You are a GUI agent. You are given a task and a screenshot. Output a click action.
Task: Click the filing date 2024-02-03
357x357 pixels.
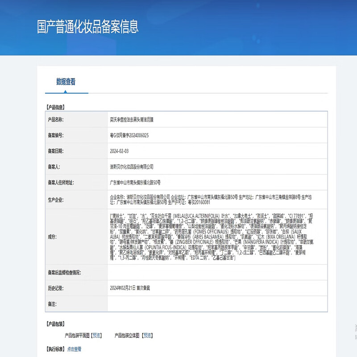[x=120, y=151]
